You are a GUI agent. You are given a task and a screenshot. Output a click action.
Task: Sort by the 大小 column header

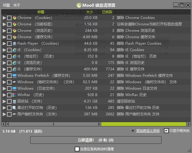click(90, 12)
